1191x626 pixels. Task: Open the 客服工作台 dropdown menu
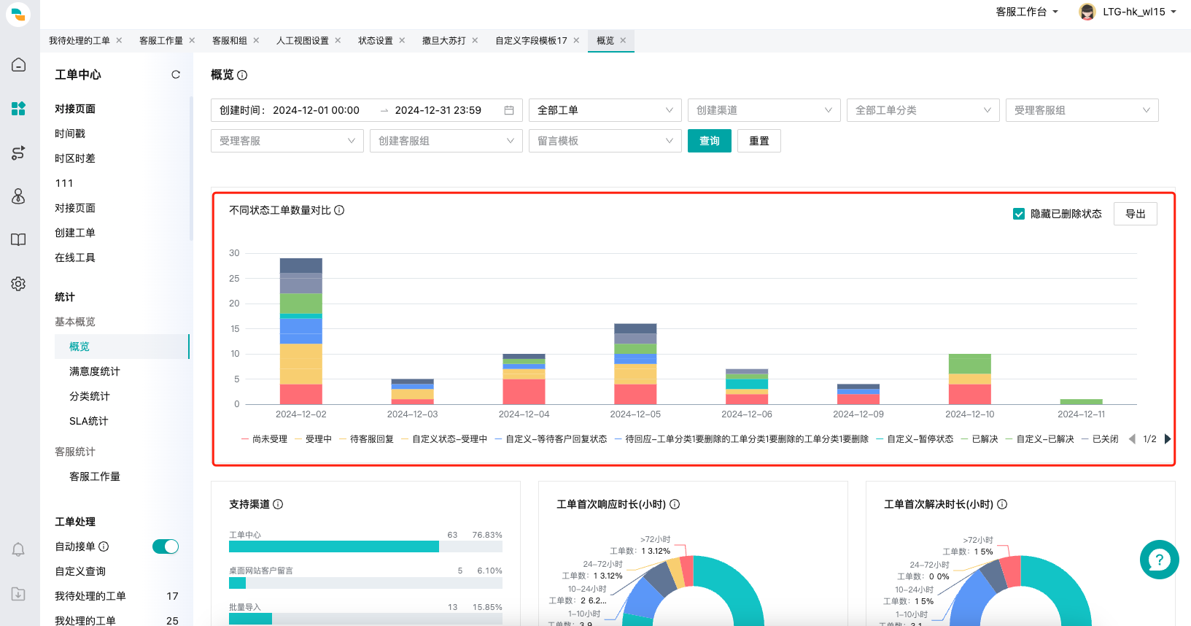[x=1027, y=12]
